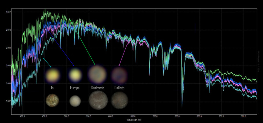Click the blurry telescope image above Ganimede label
The image size is (263, 123).
[97, 74]
